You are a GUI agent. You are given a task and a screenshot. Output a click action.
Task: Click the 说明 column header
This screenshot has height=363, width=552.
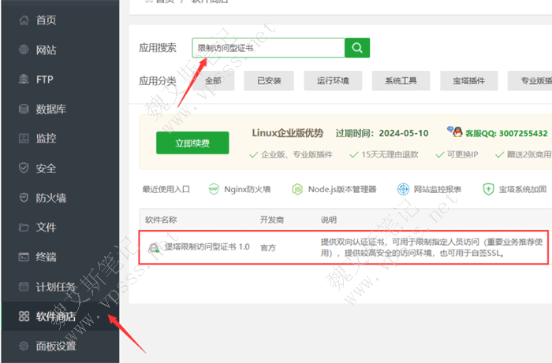[x=329, y=220]
